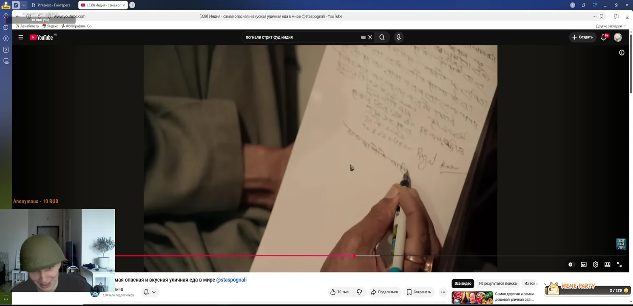Like the video with 70 тыс.
This screenshot has width=633, height=306.
[340, 292]
